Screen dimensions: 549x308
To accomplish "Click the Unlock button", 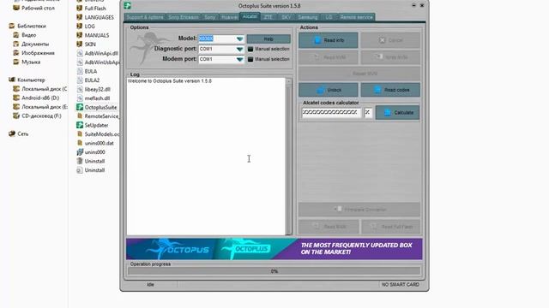I will (x=328, y=90).
